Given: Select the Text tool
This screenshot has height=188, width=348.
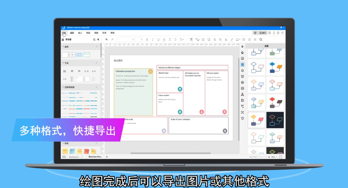Looking at the screenshot, I should 191,39.
